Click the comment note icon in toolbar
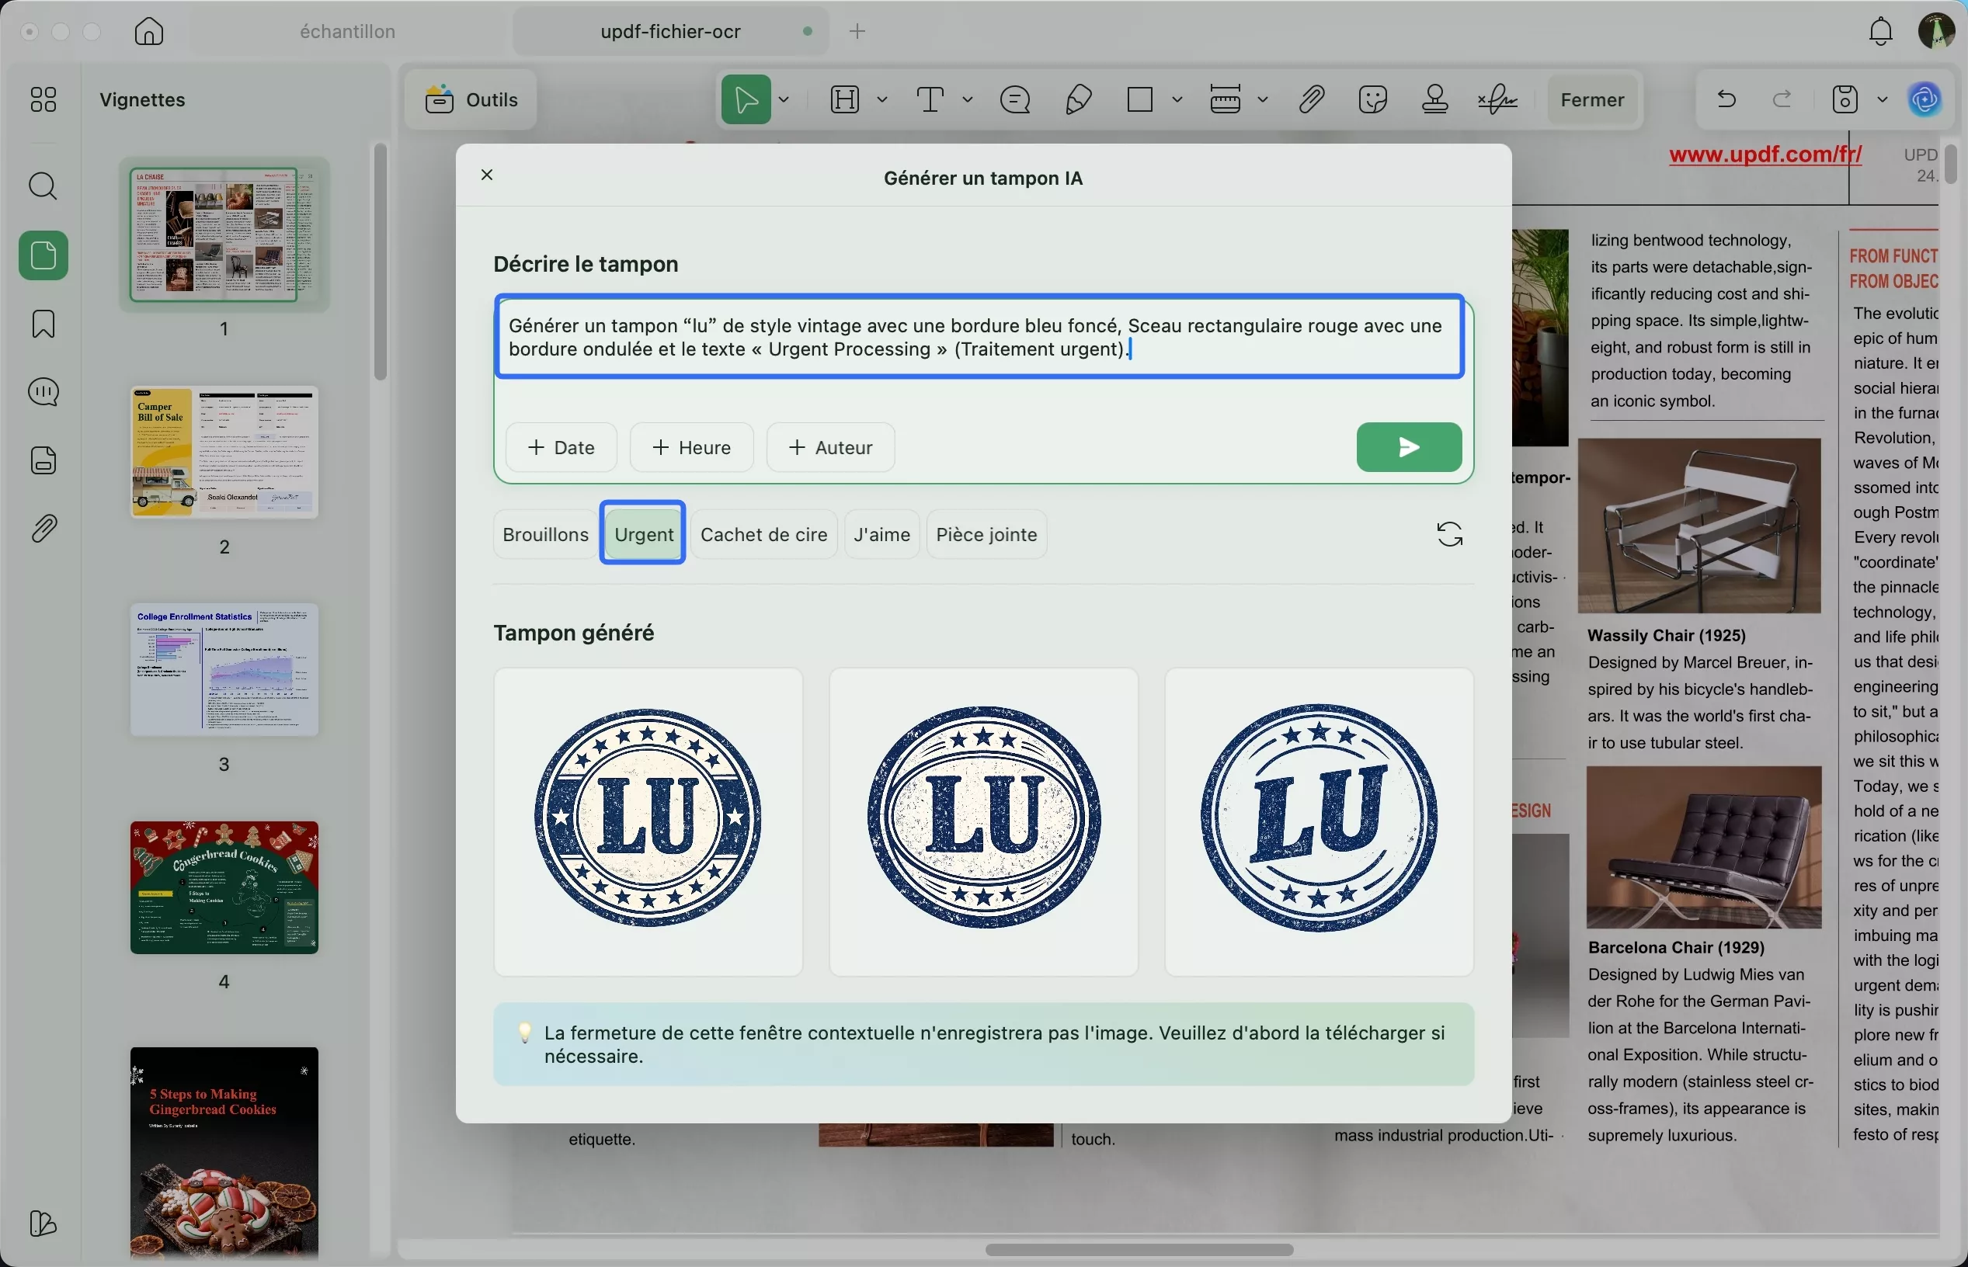Image resolution: width=1968 pixels, height=1267 pixels. 1015,99
